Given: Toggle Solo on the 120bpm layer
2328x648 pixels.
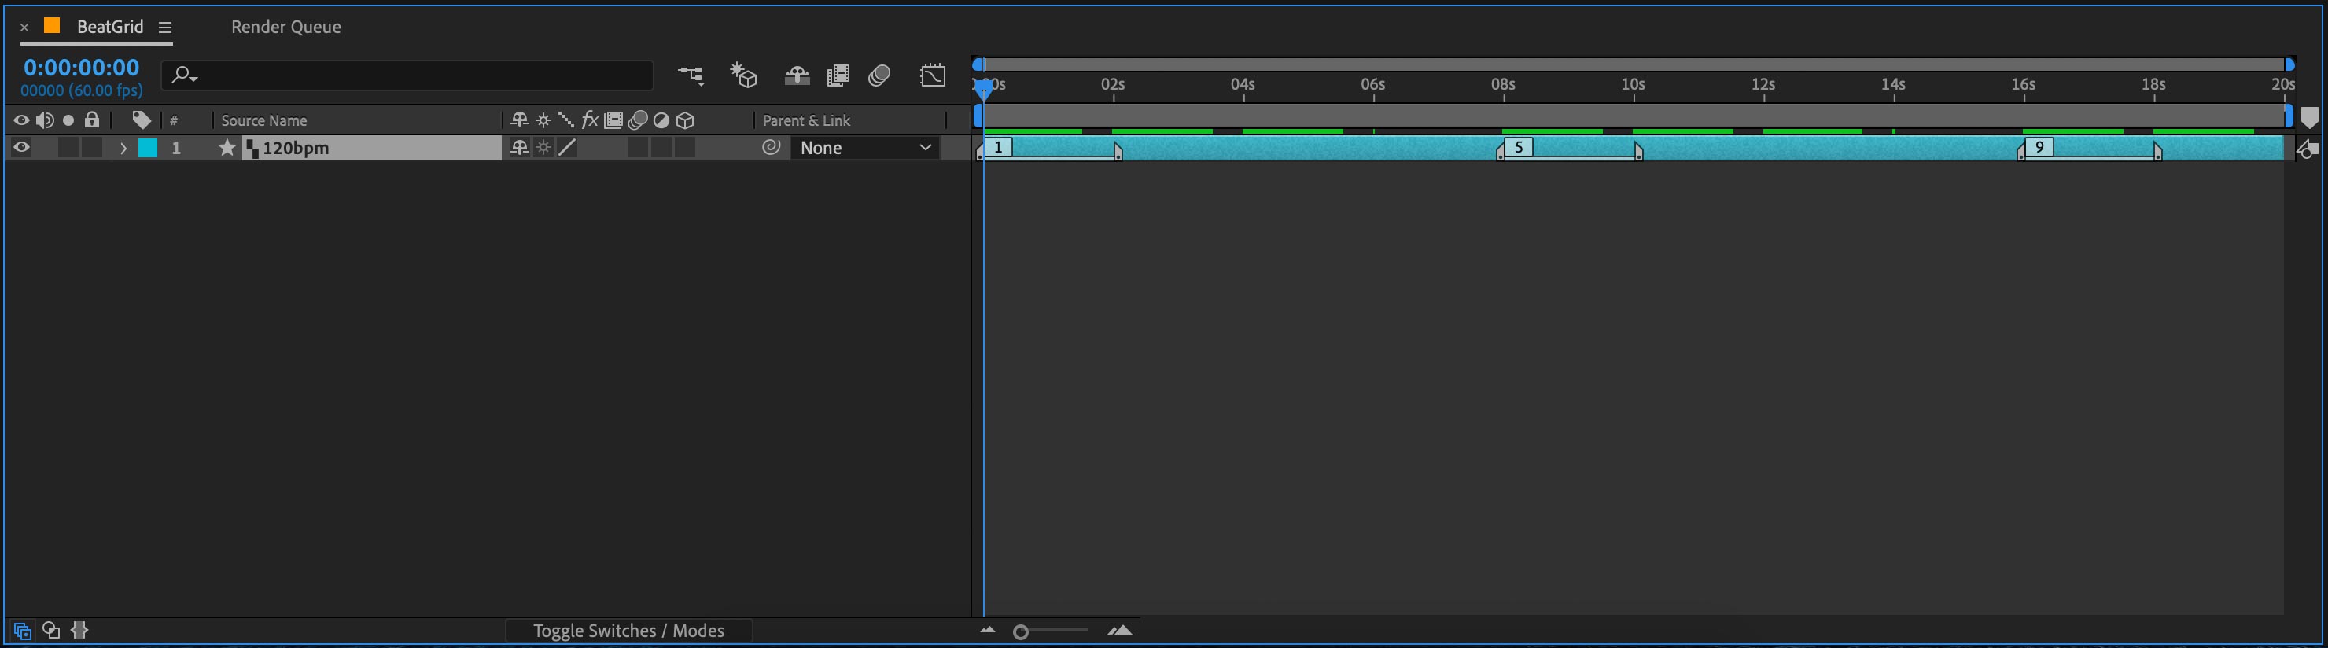Looking at the screenshot, I should click(x=68, y=148).
